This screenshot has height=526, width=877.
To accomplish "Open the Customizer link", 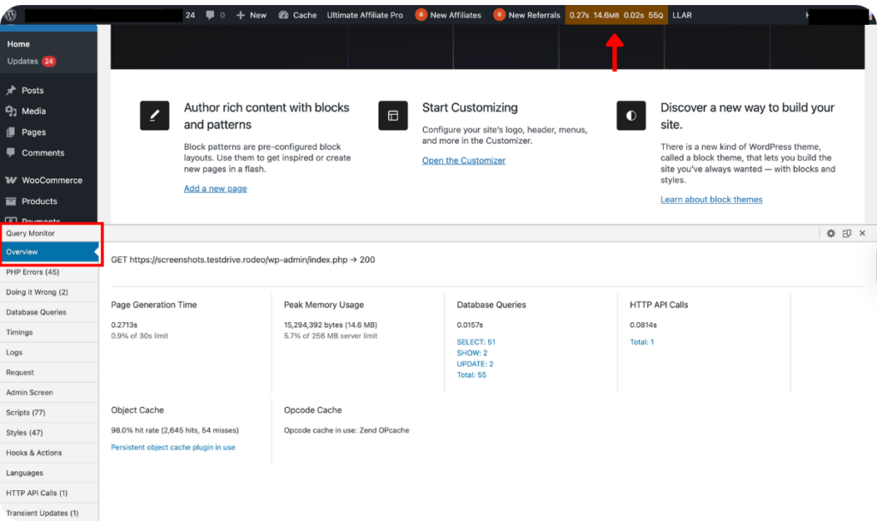I will pyautogui.click(x=463, y=159).
